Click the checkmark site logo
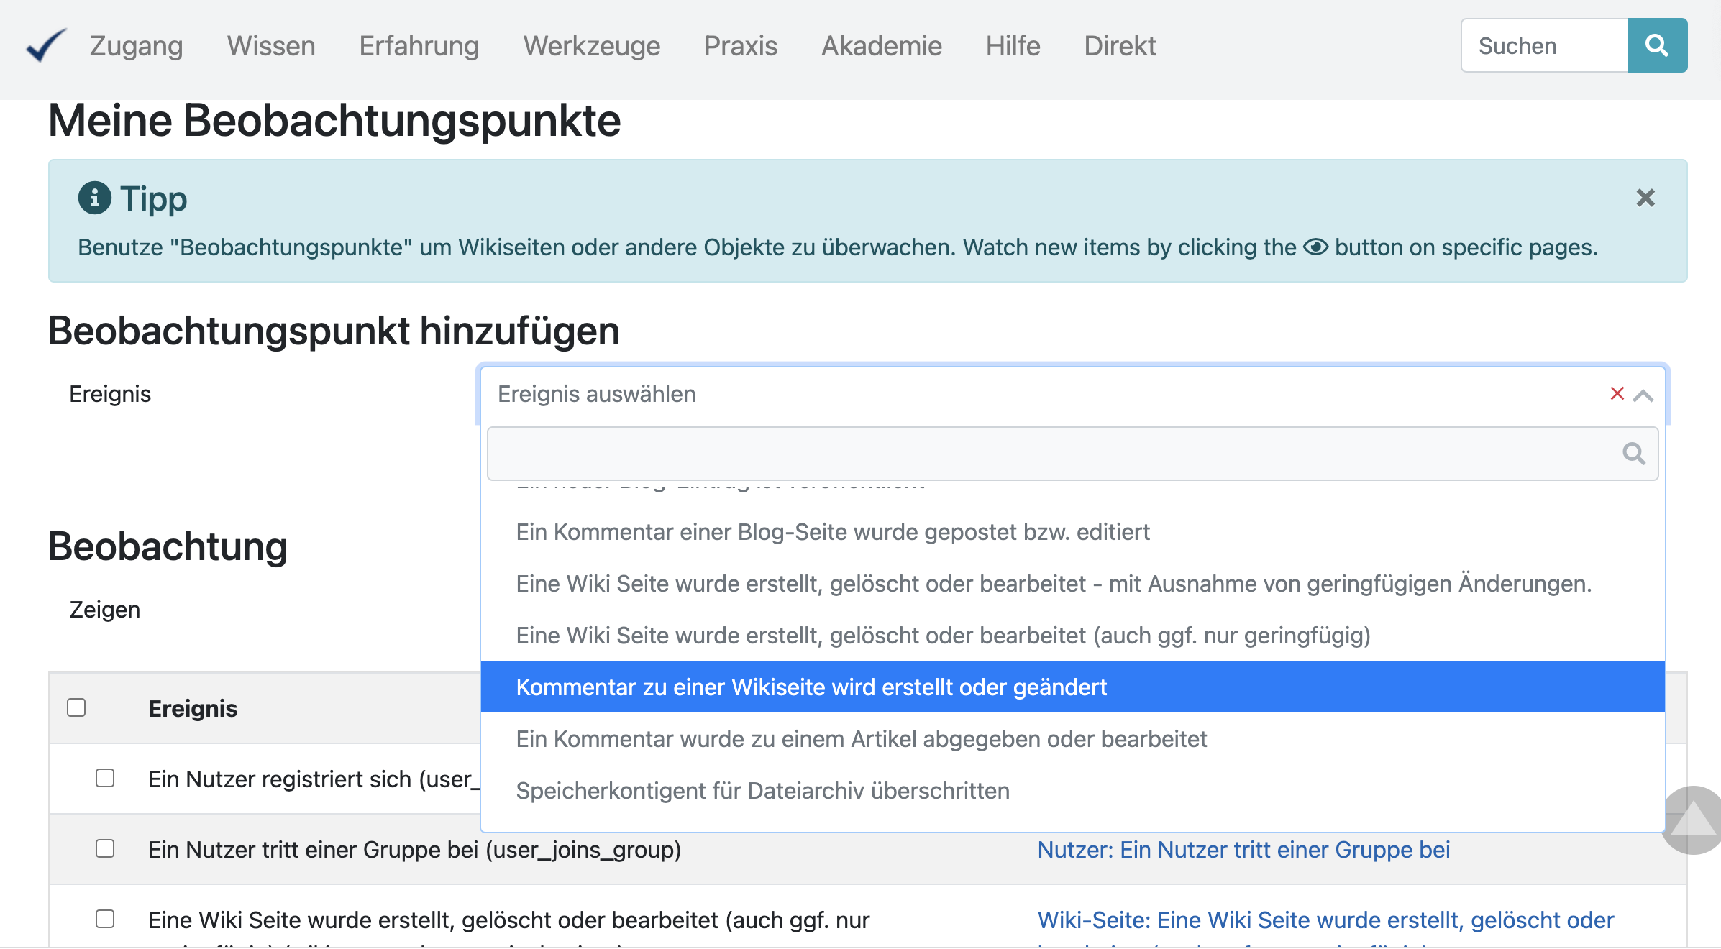The height and width of the screenshot is (949, 1721). pos(46,45)
